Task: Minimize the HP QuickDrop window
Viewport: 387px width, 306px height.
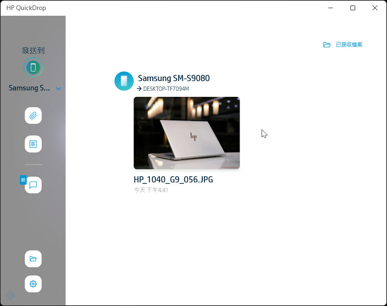Action: click(x=330, y=8)
